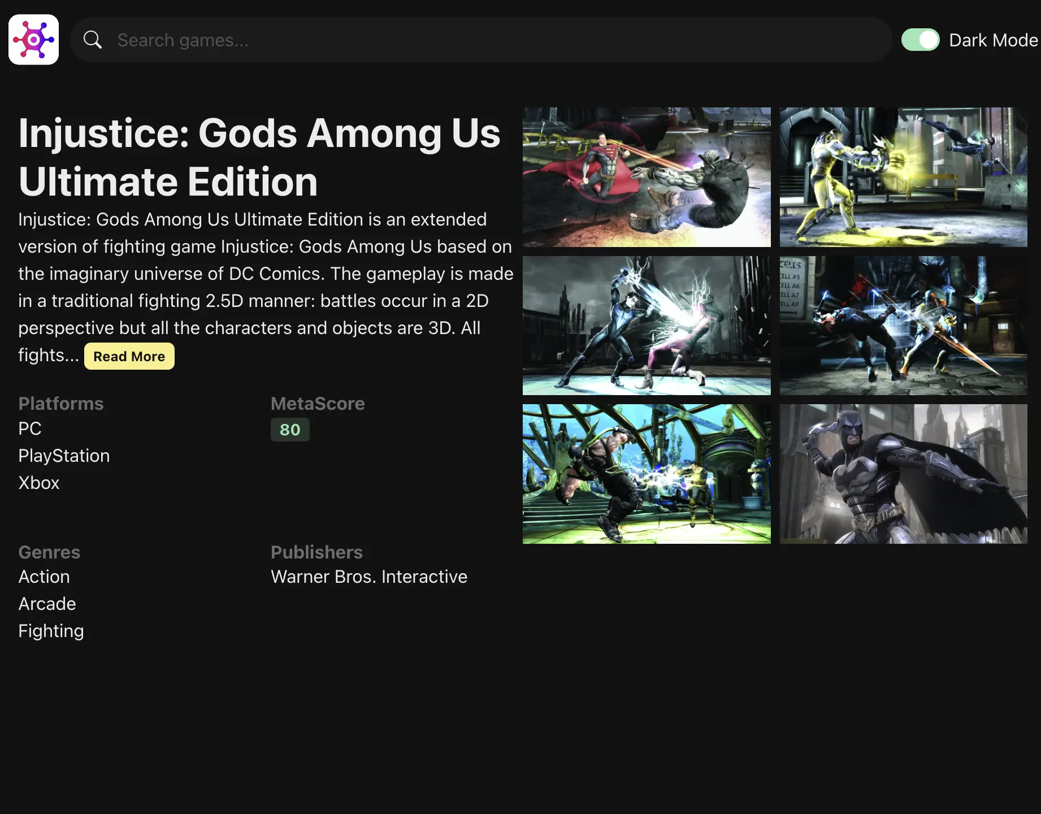
Task: Open the Cells prison fight screenshot
Action: 904,326
